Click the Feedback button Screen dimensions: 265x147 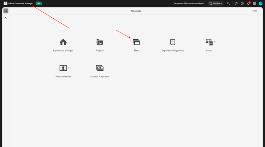216,4
